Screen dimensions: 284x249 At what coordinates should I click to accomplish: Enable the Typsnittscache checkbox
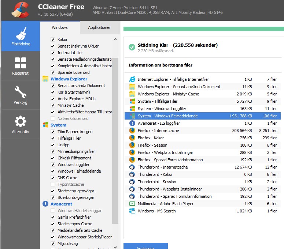pos(53,184)
